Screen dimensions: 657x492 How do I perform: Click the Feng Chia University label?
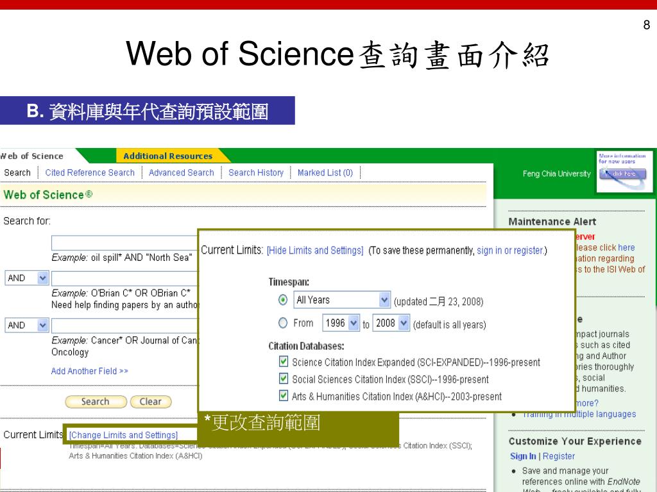(556, 174)
